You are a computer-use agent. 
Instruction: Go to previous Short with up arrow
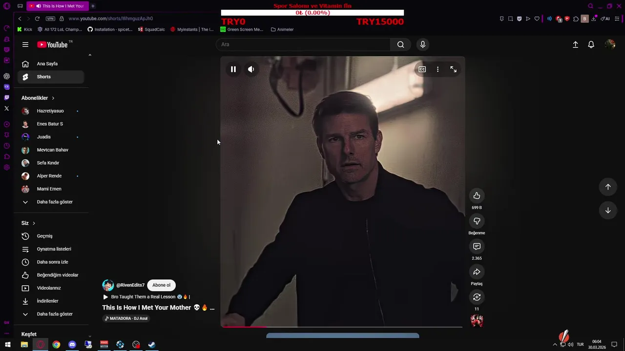pos(608,187)
